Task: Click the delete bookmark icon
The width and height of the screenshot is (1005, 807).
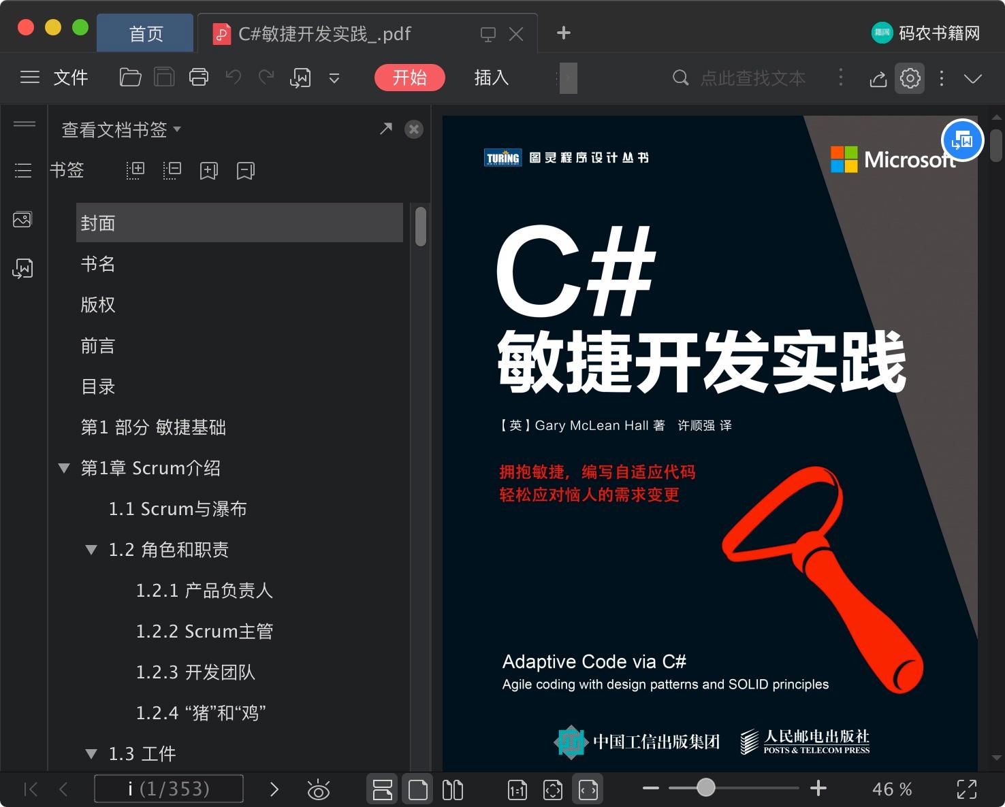Action: tap(246, 171)
